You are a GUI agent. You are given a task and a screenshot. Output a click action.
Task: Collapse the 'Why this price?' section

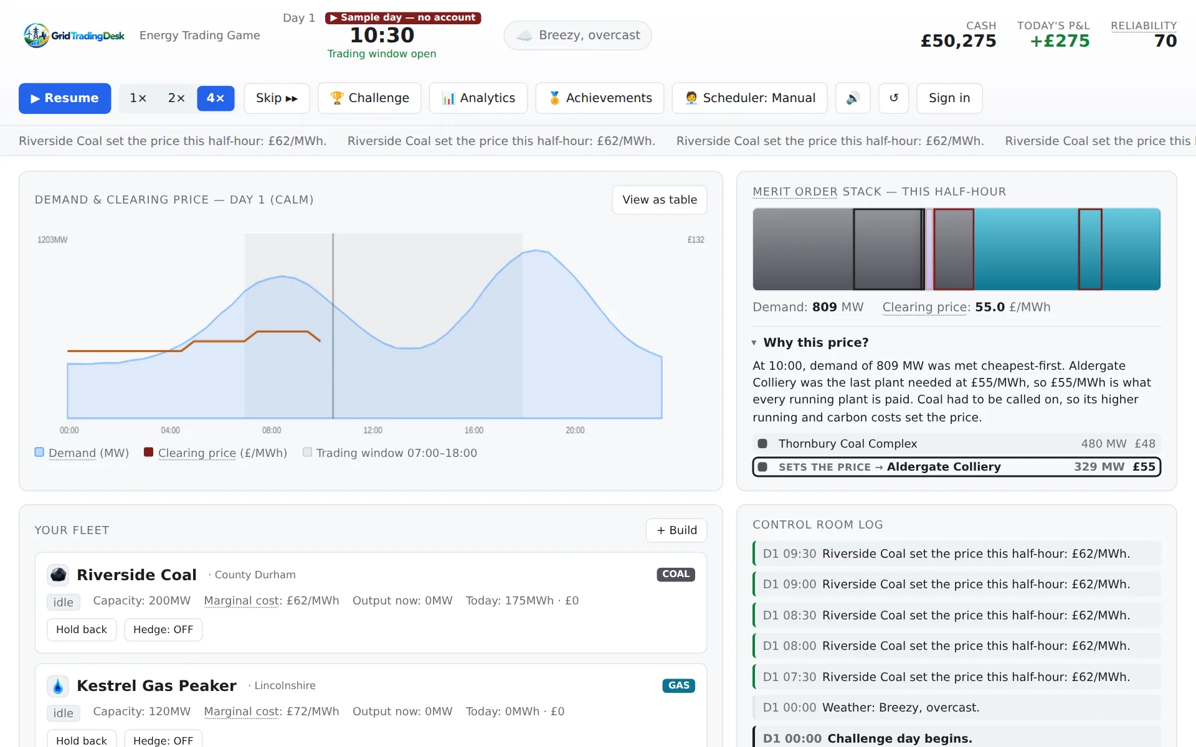coord(810,342)
